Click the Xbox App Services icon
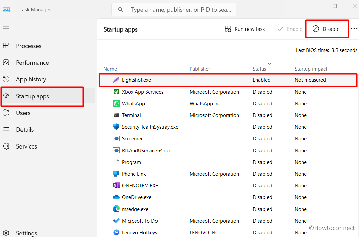The height and width of the screenshot is (237, 359). point(116,92)
